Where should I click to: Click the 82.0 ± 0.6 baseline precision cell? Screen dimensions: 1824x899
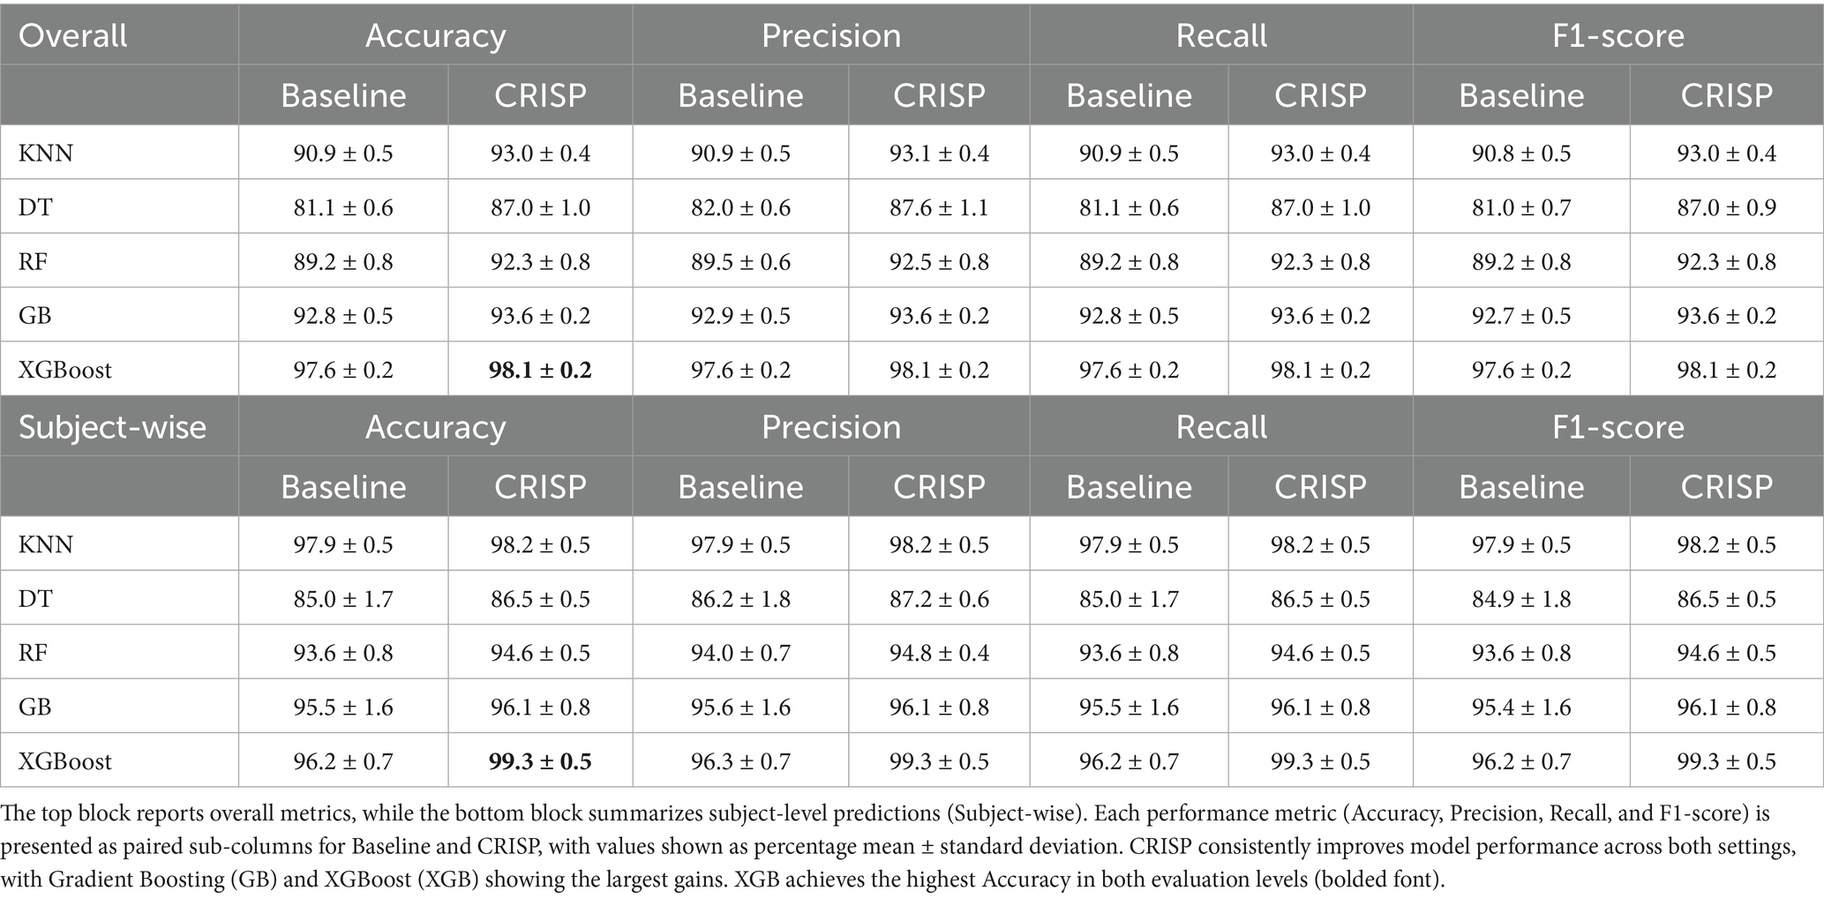[740, 207]
